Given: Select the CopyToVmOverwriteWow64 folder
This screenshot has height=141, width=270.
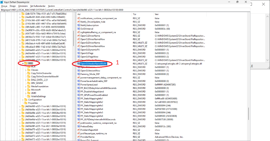Looking at the screenshot, I should [x=45, y=76].
